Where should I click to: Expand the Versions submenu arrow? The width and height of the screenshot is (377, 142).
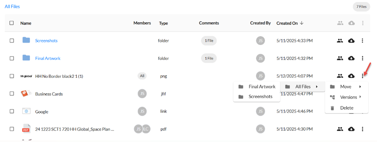click(x=360, y=97)
